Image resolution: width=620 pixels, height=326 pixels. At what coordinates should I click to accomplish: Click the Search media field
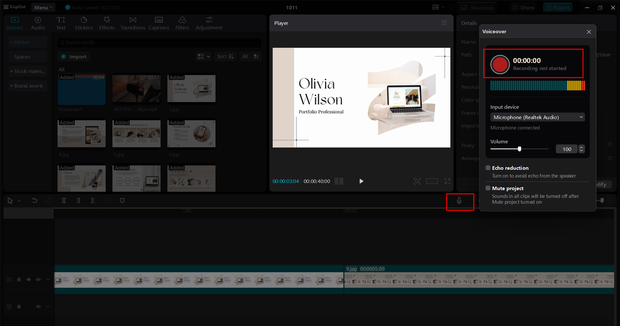[159, 43]
